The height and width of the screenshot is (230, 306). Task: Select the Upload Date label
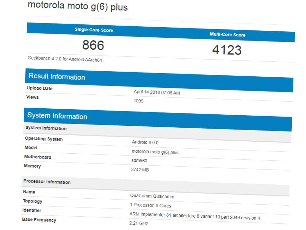(x=40, y=88)
